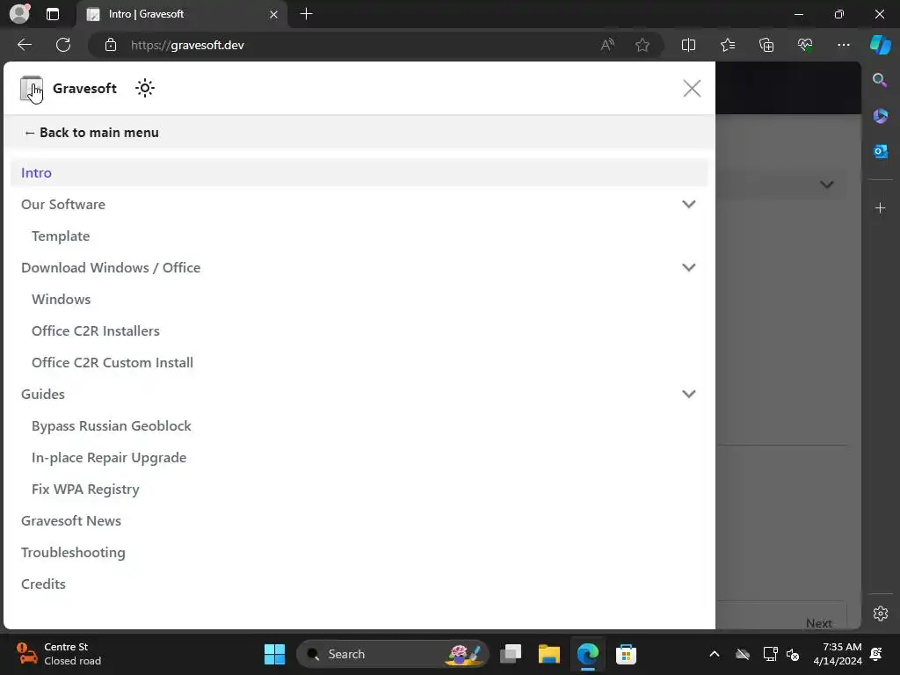The image size is (900, 675).
Task: Open the clock and calendar
Action: coord(838,654)
